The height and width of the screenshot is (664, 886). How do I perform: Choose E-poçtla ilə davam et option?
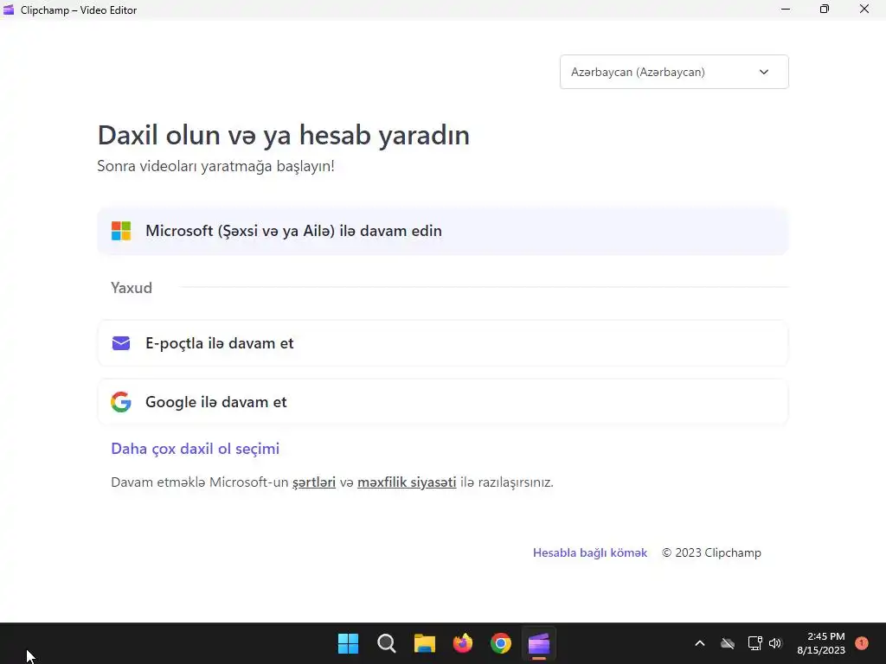click(442, 343)
